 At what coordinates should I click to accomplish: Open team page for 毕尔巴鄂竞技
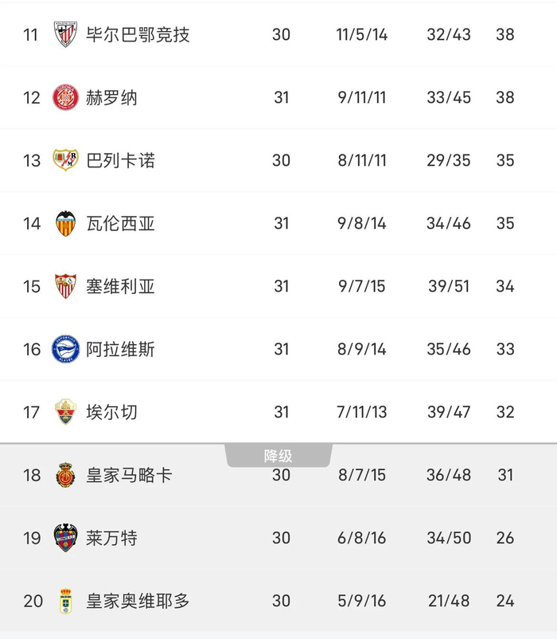coord(138,35)
